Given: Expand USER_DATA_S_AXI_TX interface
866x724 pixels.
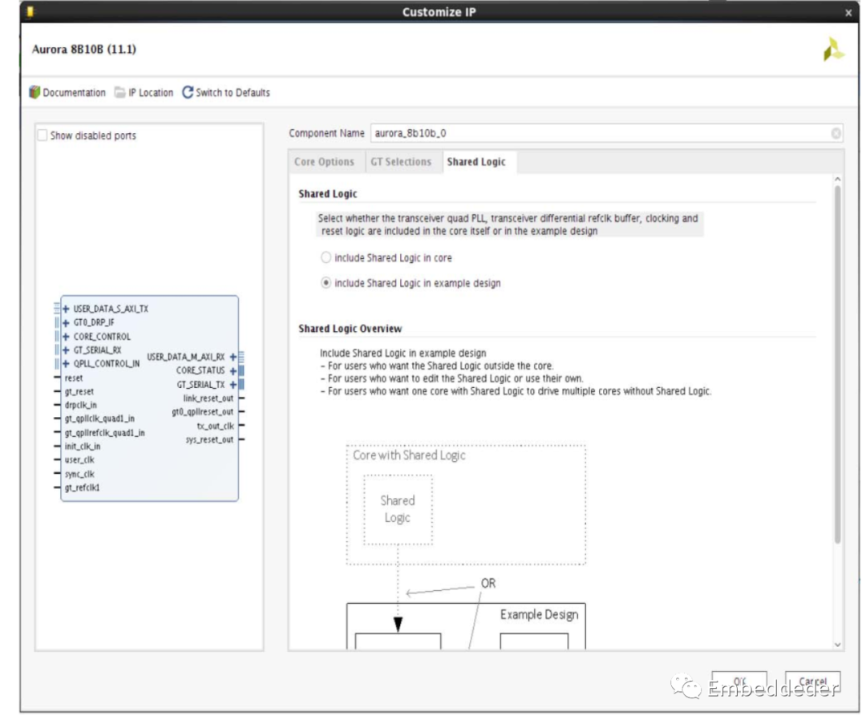Looking at the screenshot, I should click(66, 309).
